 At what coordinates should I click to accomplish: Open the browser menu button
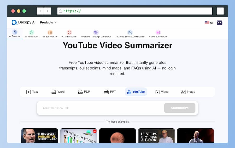[220, 11]
